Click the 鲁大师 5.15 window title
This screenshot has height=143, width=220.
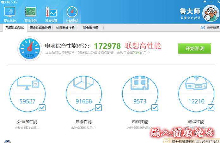point(9,2)
